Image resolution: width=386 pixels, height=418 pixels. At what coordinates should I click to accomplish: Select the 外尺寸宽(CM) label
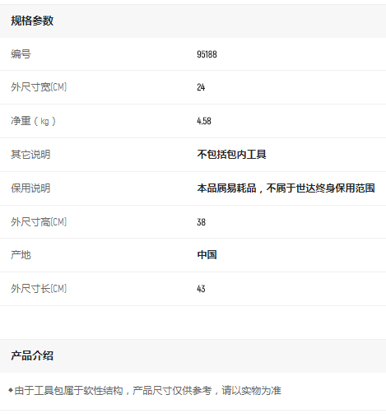click(x=39, y=87)
